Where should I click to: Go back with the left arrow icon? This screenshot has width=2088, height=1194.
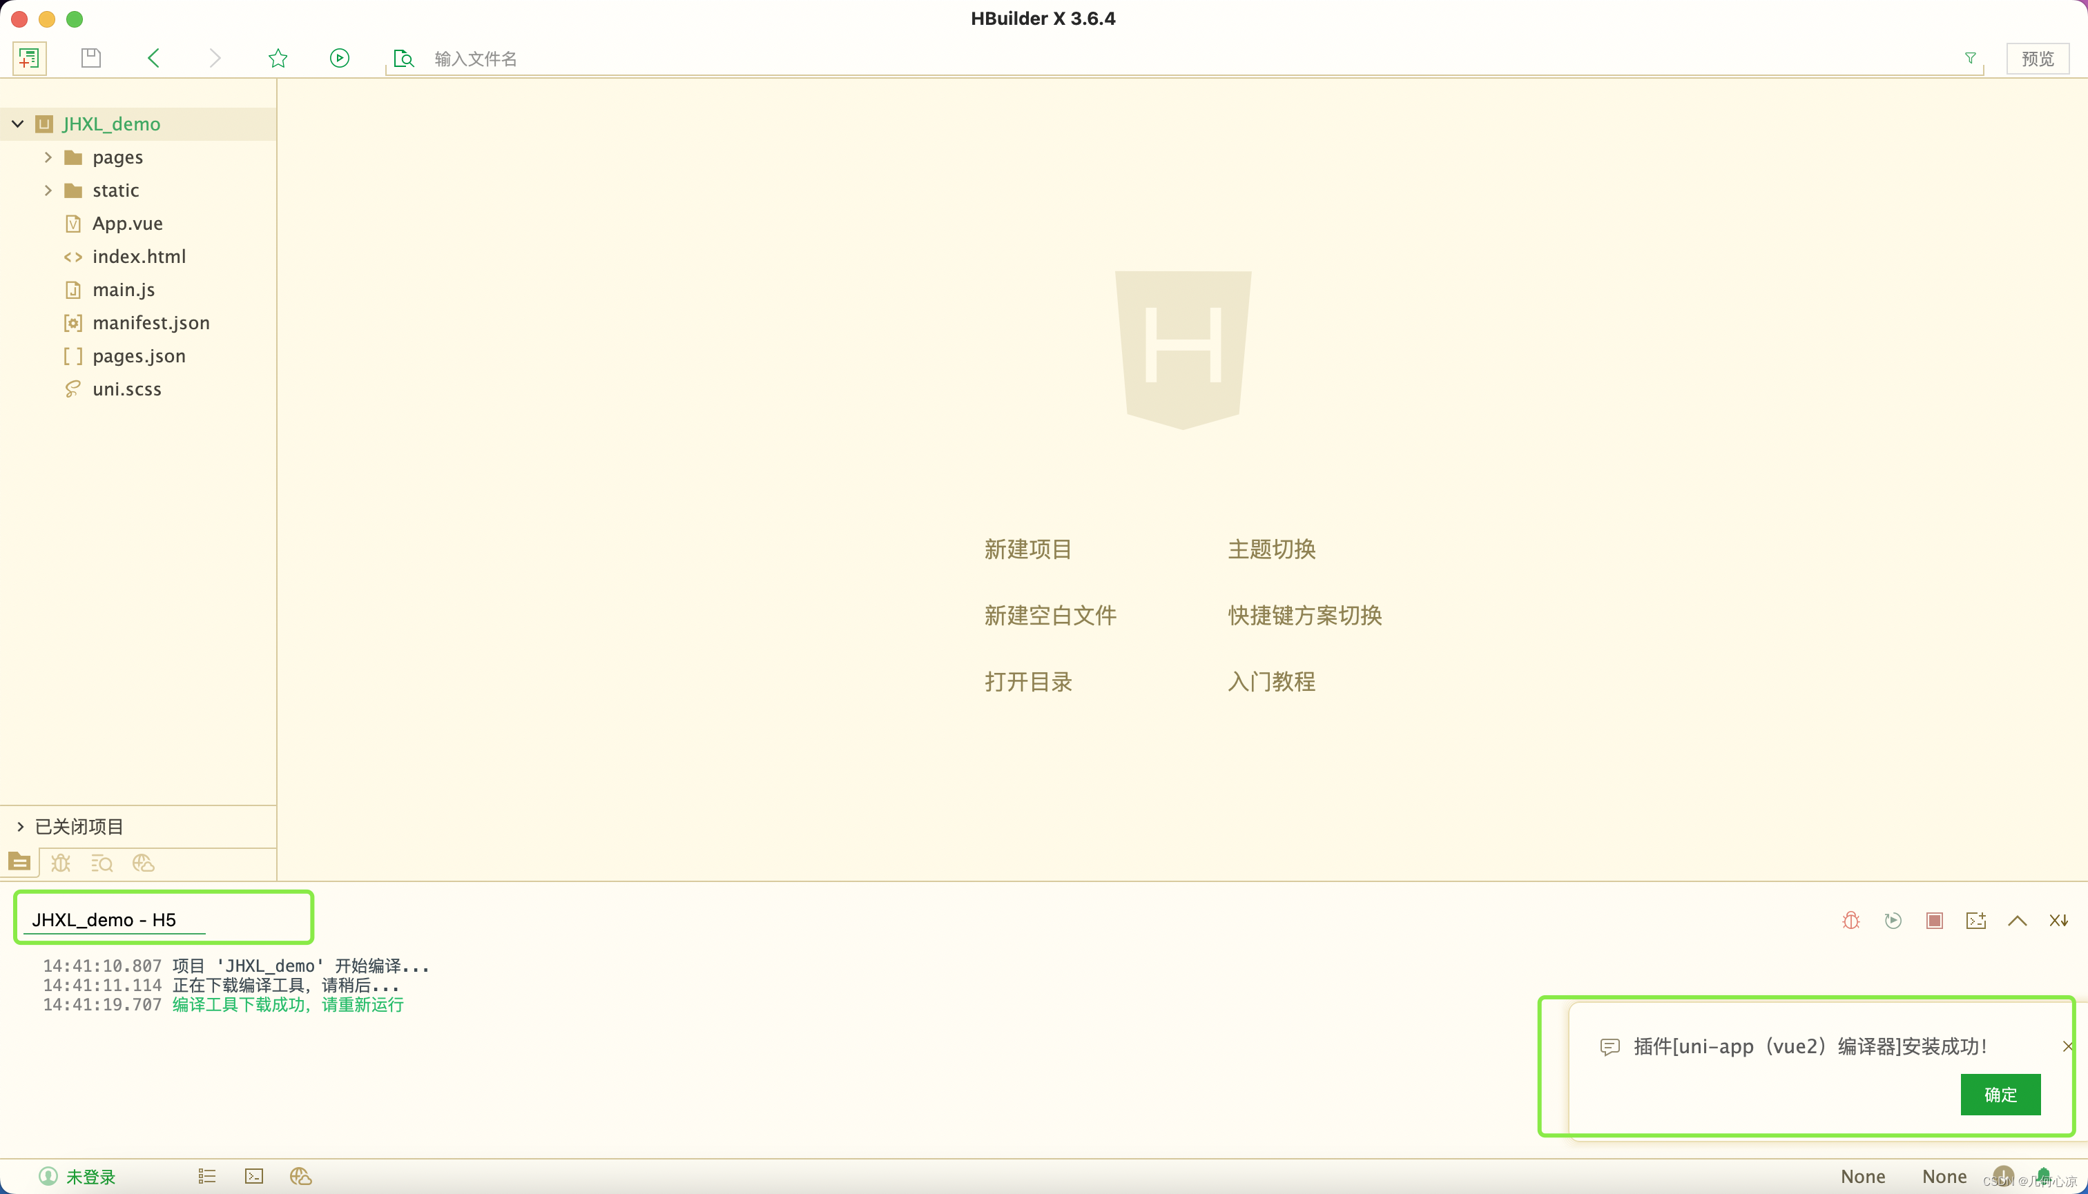153,58
